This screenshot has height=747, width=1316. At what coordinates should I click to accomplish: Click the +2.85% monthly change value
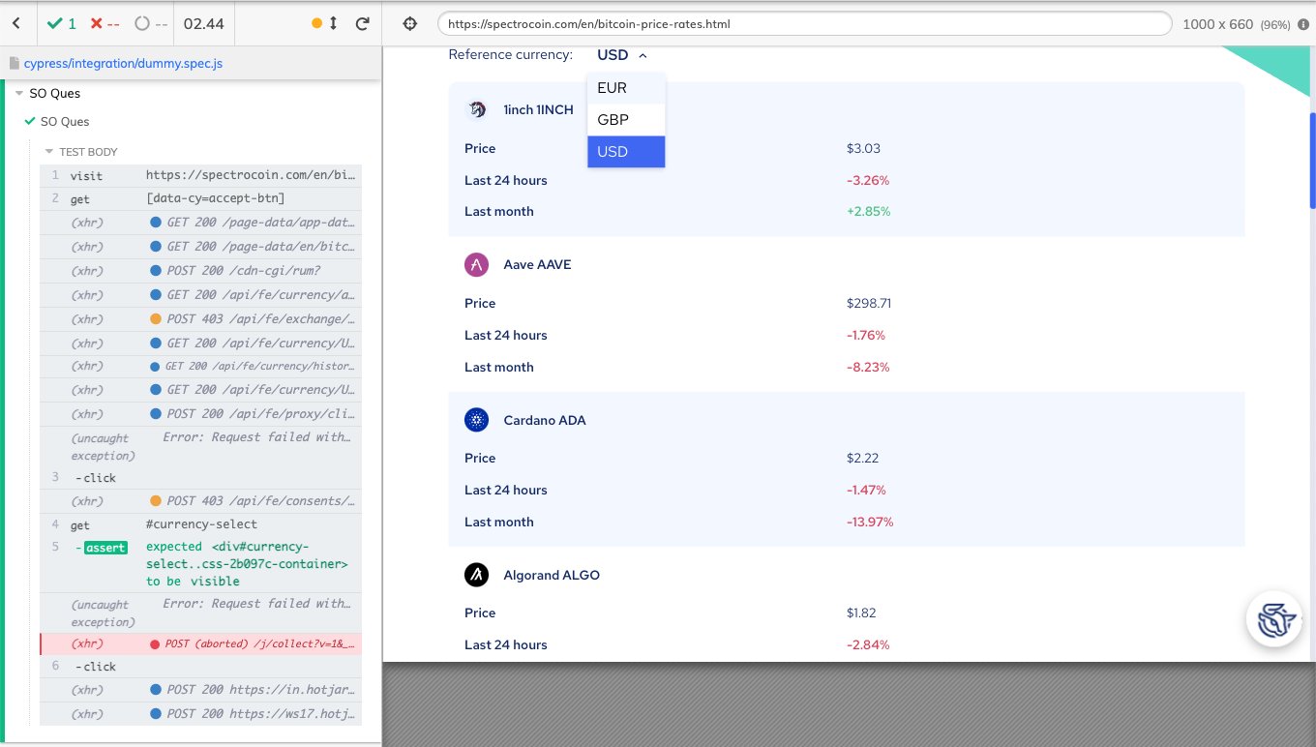[x=868, y=211]
